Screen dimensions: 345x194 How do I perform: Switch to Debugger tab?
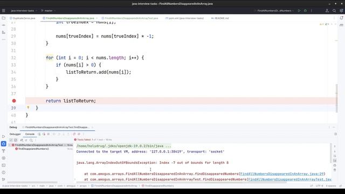click(15, 134)
